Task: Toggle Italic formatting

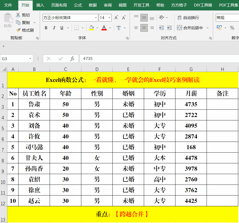Action: [54, 28]
